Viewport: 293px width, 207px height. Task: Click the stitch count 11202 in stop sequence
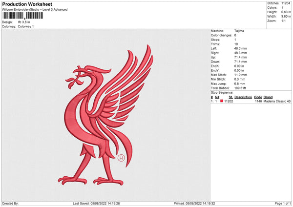229,101
